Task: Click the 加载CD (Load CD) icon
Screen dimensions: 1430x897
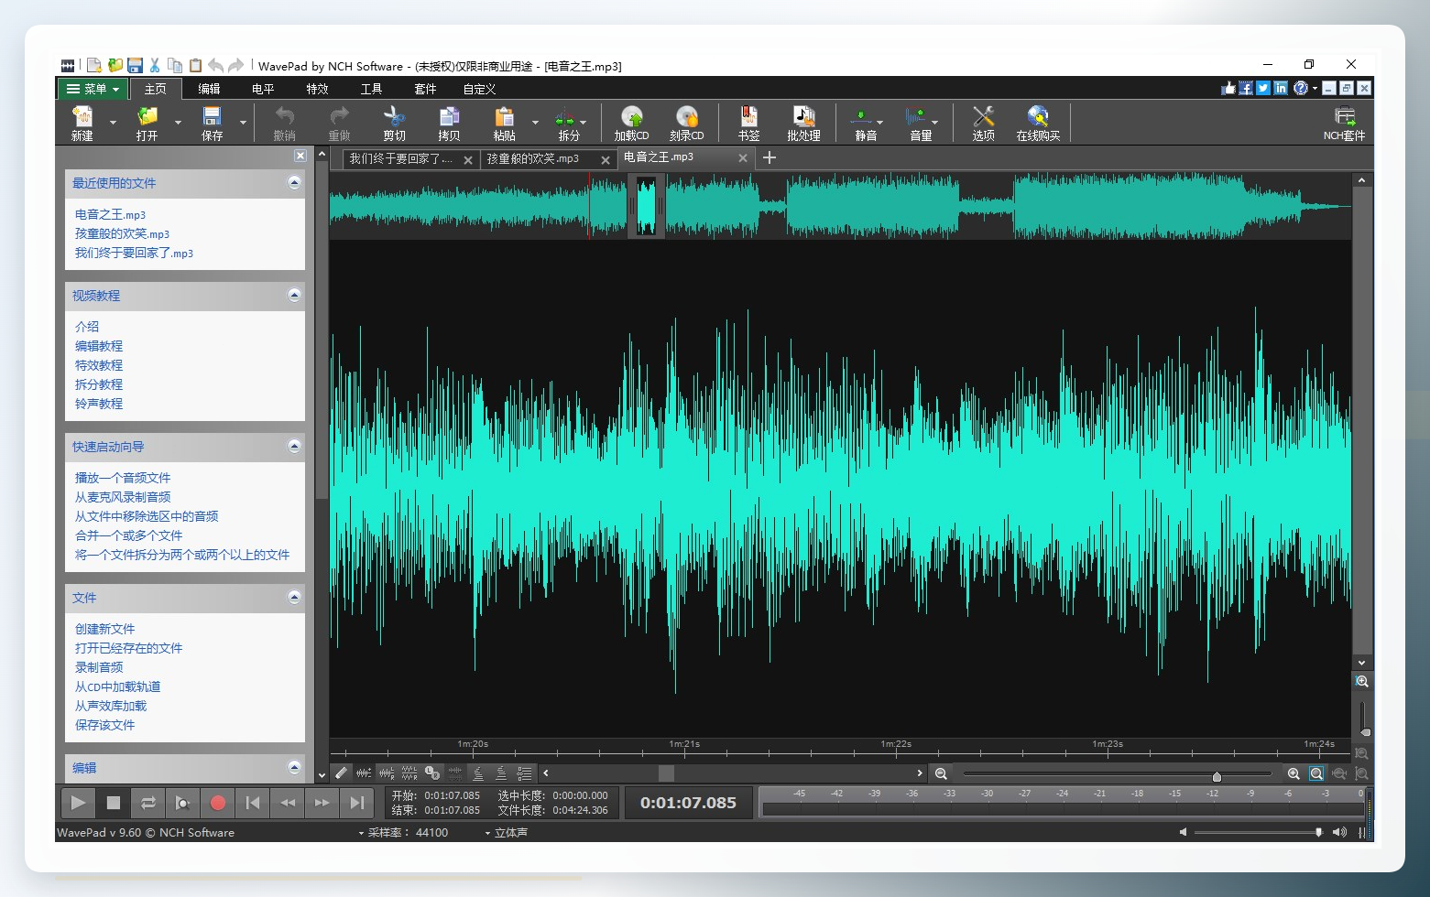Action: click(632, 116)
